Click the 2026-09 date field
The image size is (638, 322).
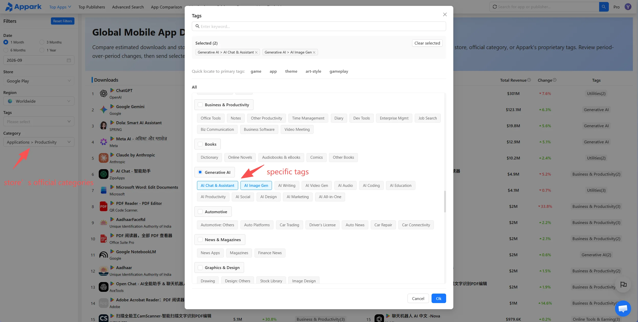(x=39, y=60)
